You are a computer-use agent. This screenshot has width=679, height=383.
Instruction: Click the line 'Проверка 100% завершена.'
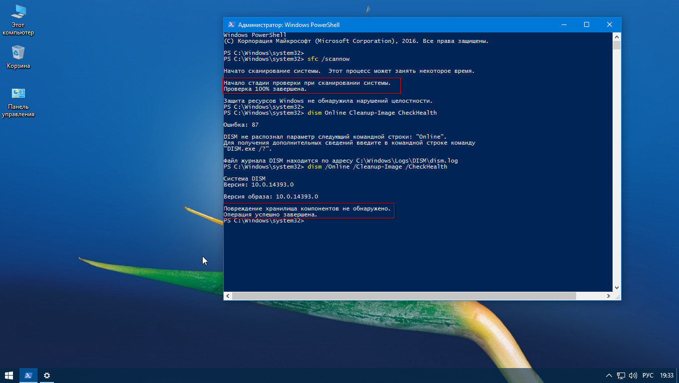[265, 89]
